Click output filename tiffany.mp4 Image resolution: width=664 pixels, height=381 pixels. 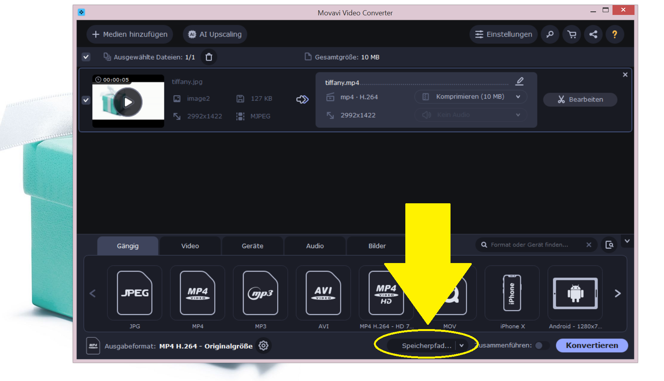(x=342, y=83)
